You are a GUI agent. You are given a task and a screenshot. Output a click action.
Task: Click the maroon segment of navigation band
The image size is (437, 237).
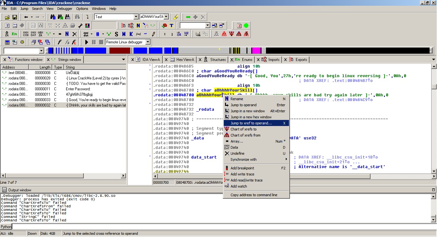[x=120, y=51]
